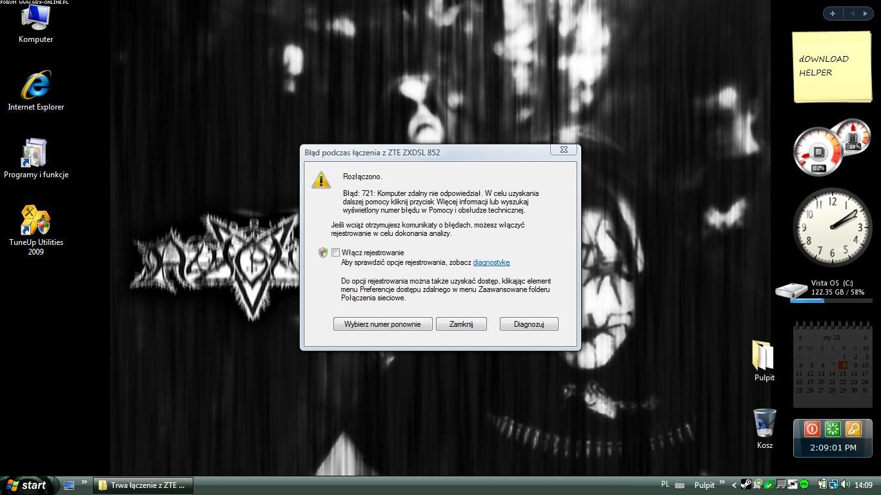Click the volume speaker tray icon
The image size is (881, 495).
point(845,485)
